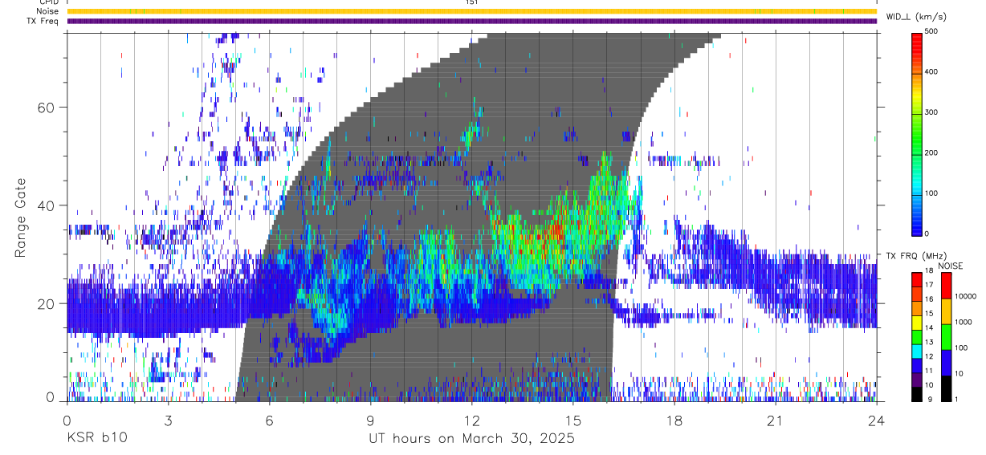Click the NOISE color bar legend
This screenshot has height=455, width=986.
[x=945, y=335]
